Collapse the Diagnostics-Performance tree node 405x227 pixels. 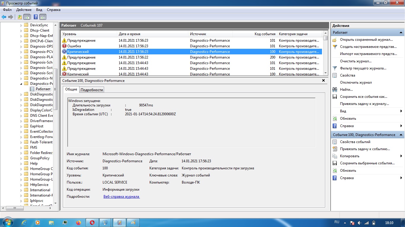click(x=21, y=84)
